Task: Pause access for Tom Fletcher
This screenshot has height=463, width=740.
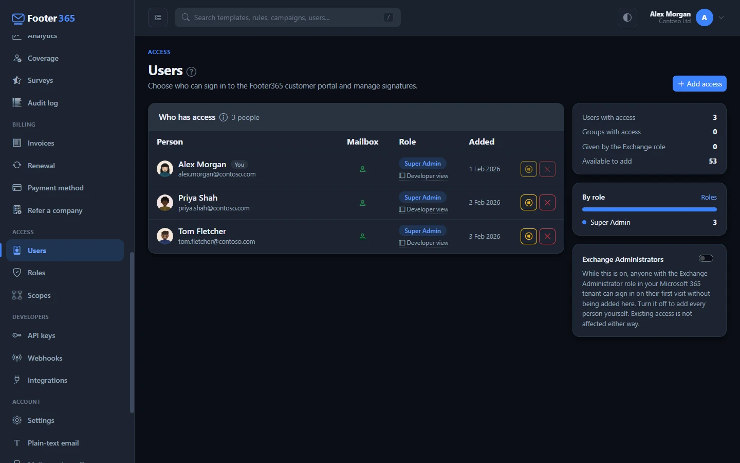Action: click(529, 236)
